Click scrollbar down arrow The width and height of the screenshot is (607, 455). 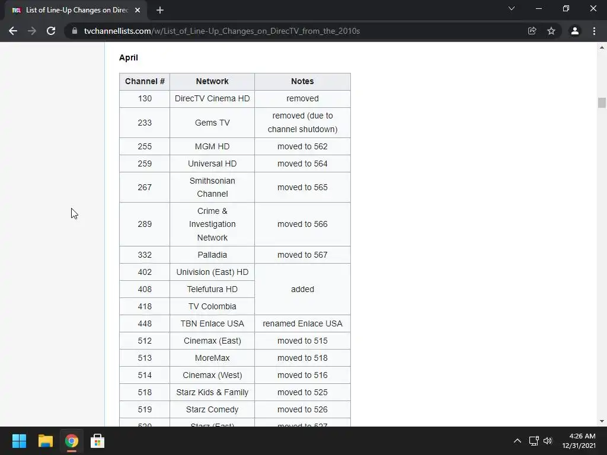602,421
